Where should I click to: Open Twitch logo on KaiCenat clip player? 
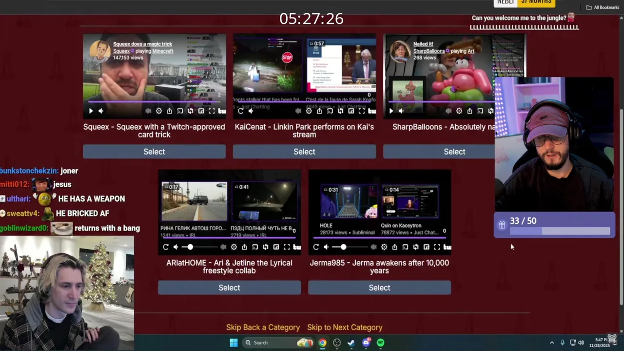point(372,111)
